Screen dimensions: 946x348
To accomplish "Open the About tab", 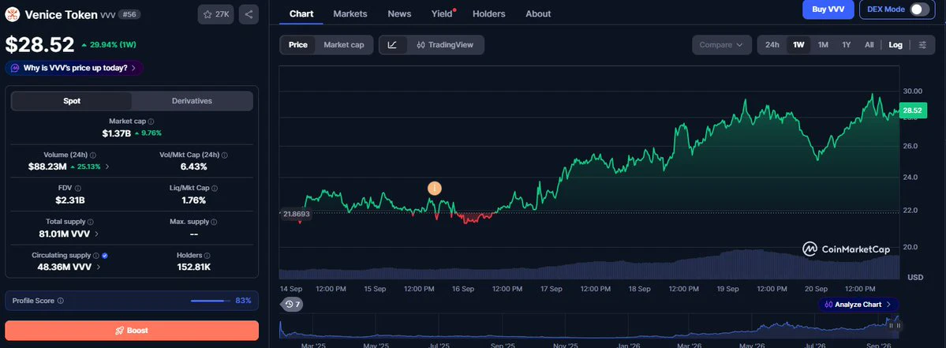I will (x=538, y=13).
